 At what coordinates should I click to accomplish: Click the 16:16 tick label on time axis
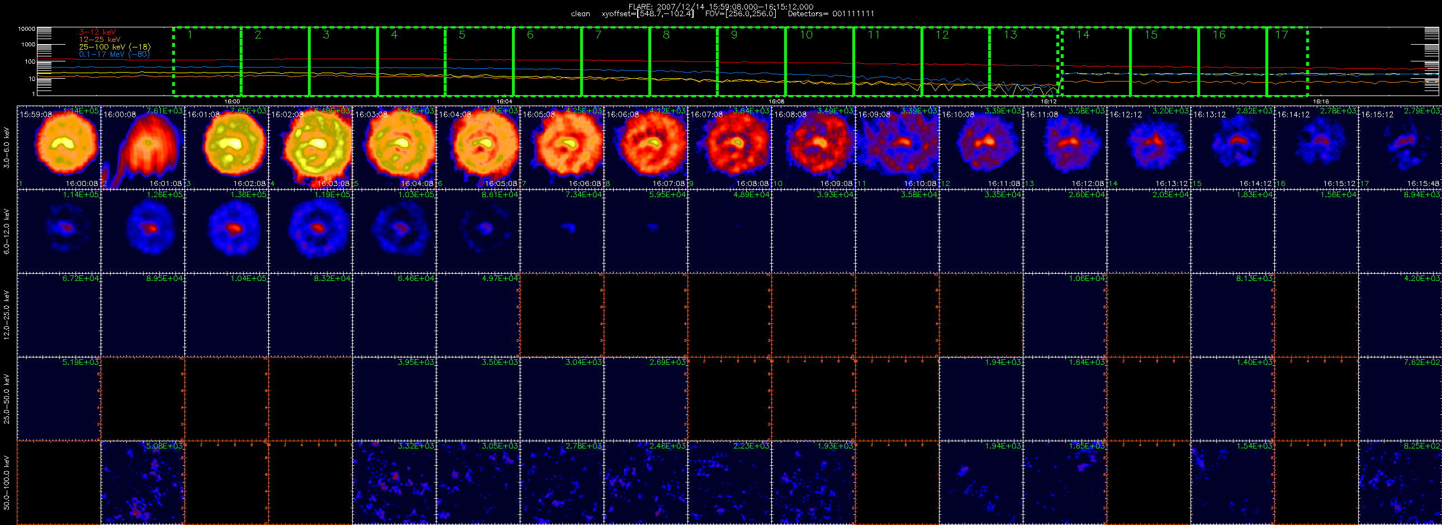tap(1321, 101)
